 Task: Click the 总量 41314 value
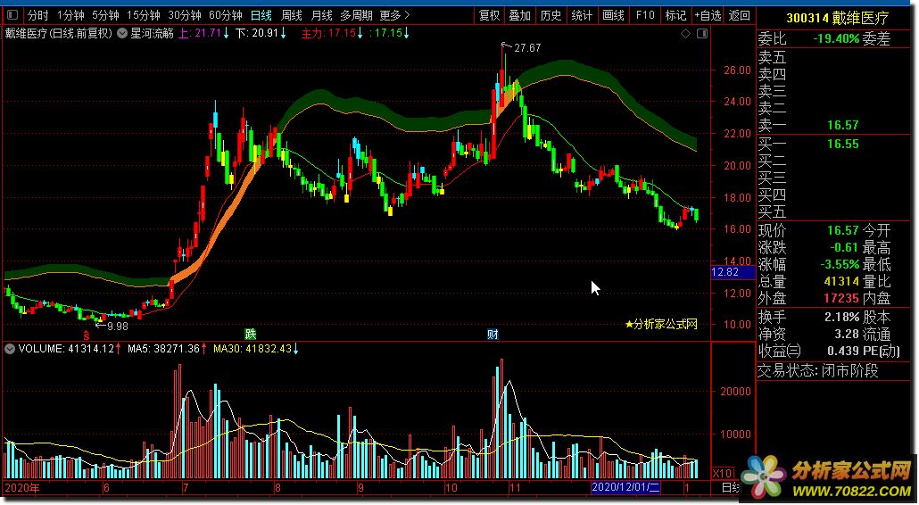point(841,281)
